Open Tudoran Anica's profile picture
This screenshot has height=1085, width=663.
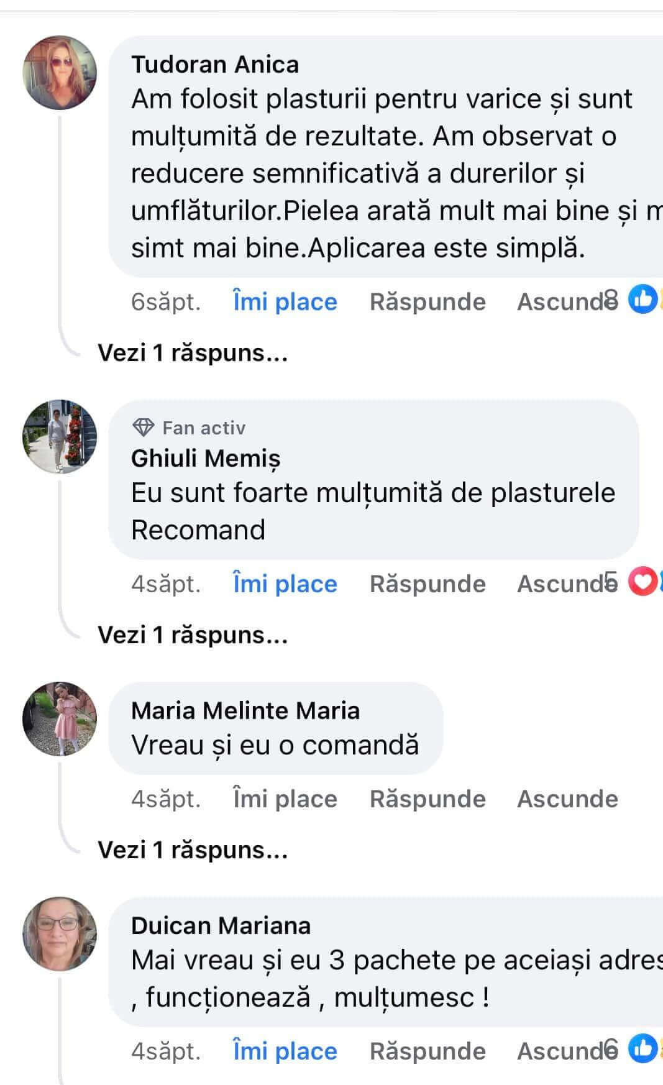tap(60, 73)
